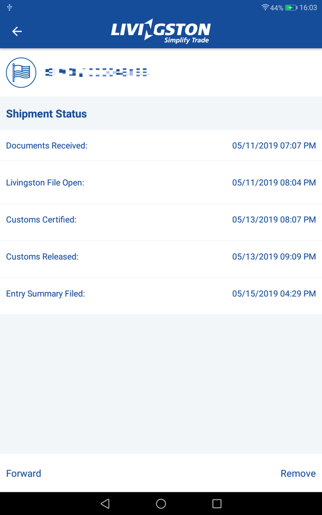Tap the Shipment Status heading
This screenshot has height=515, width=322.
[x=46, y=114]
